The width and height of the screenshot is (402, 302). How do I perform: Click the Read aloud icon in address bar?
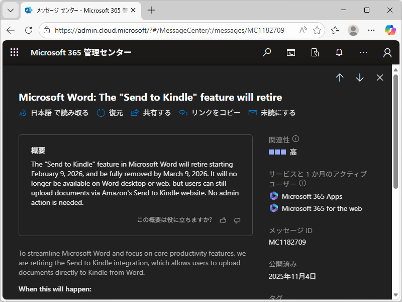[303, 30]
